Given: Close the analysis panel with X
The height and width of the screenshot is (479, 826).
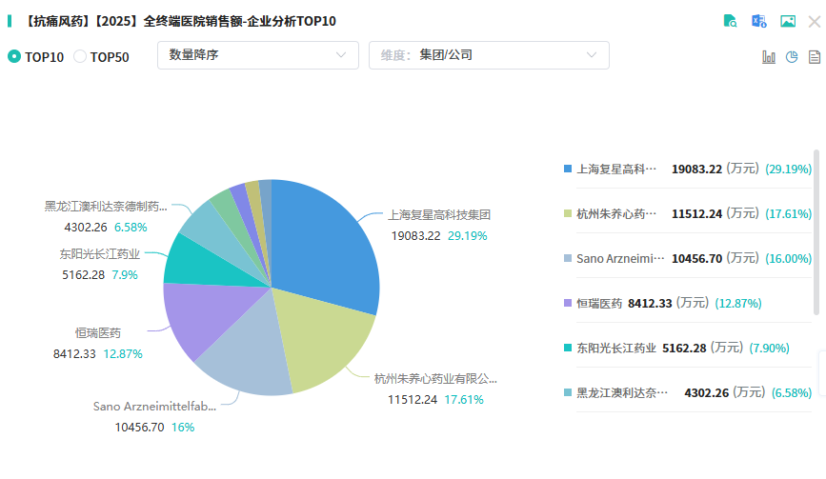Looking at the screenshot, I should coord(815,22).
